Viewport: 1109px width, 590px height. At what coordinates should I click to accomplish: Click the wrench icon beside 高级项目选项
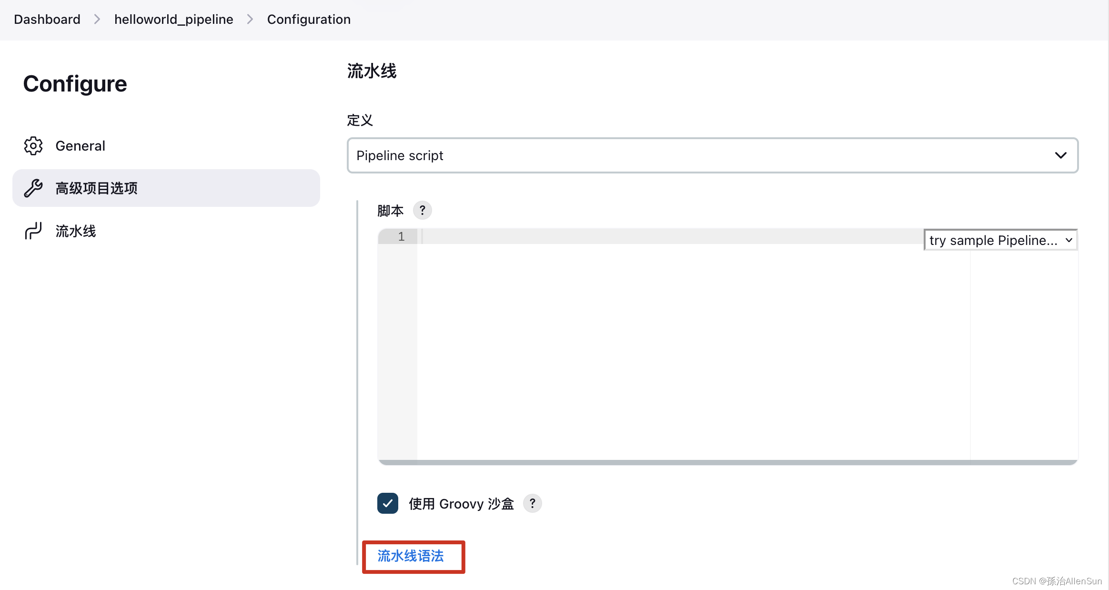(x=33, y=188)
